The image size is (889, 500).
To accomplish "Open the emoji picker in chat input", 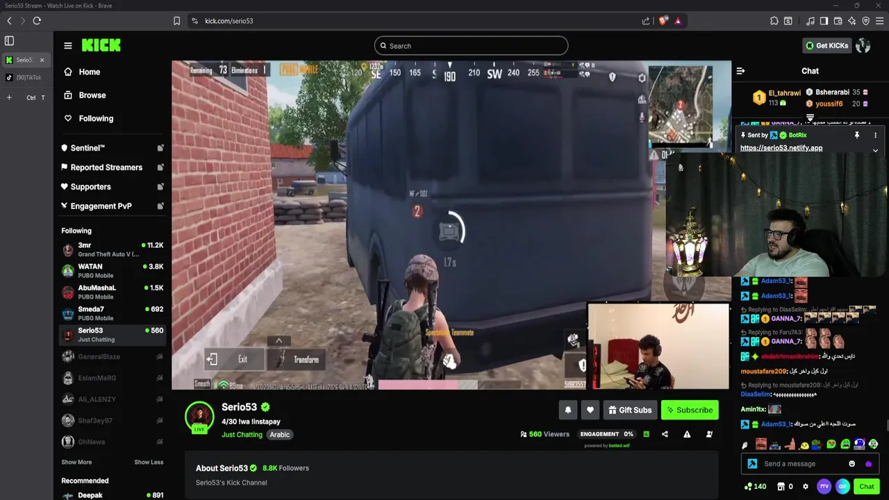I will (x=852, y=464).
